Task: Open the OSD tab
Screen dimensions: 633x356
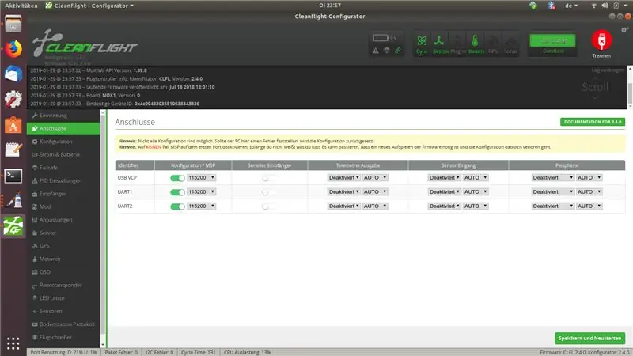Action: (x=63, y=272)
